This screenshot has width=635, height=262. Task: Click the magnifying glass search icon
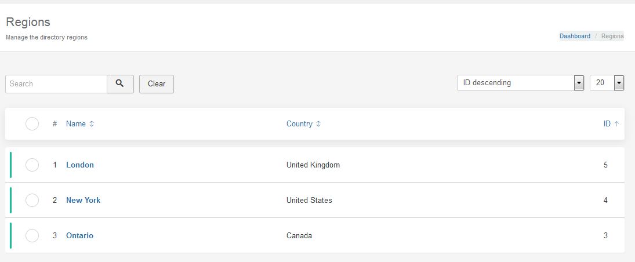coord(120,84)
